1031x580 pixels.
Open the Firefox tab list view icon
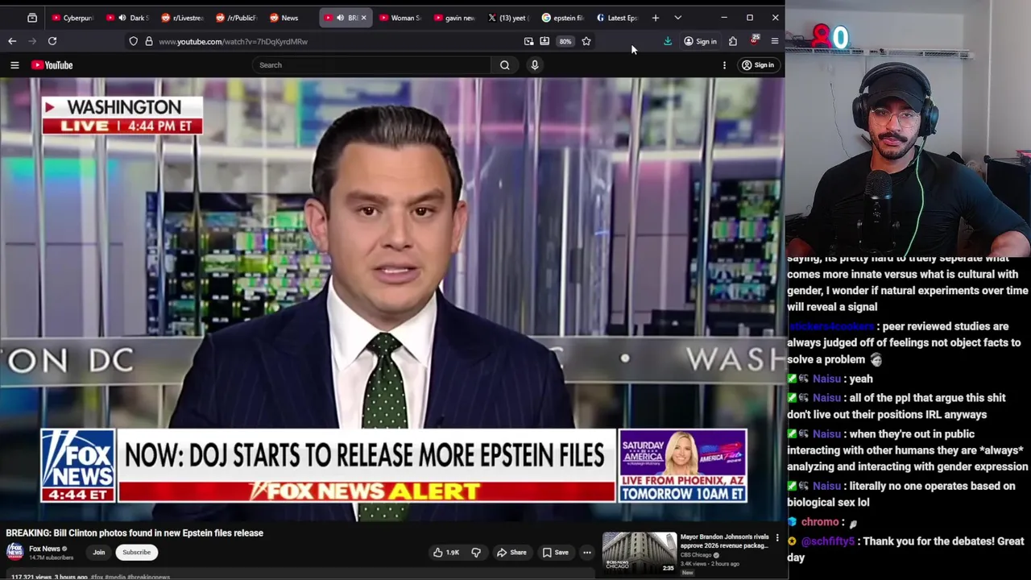pos(32,18)
